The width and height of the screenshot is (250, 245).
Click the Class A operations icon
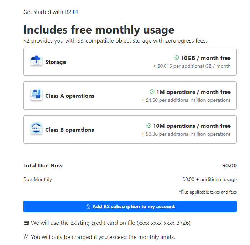[36, 95]
